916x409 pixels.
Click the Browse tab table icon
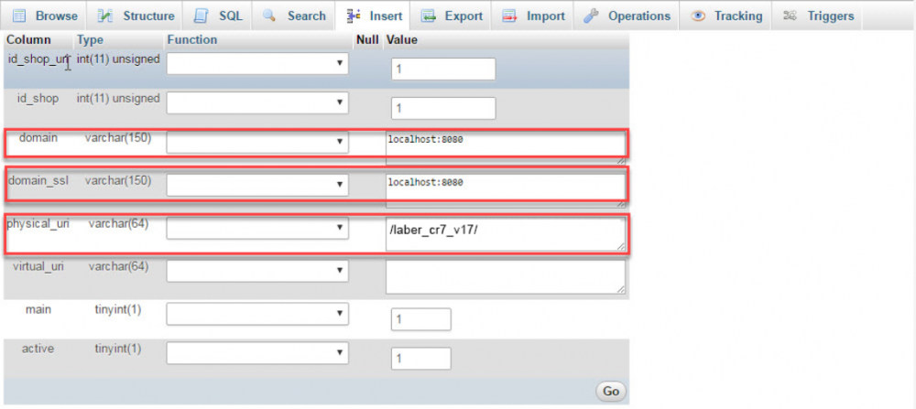pyautogui.click(x=19, y=16)
